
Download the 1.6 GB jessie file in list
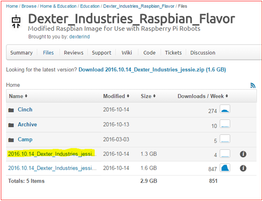pyautogui.click(x=52, y=168)
